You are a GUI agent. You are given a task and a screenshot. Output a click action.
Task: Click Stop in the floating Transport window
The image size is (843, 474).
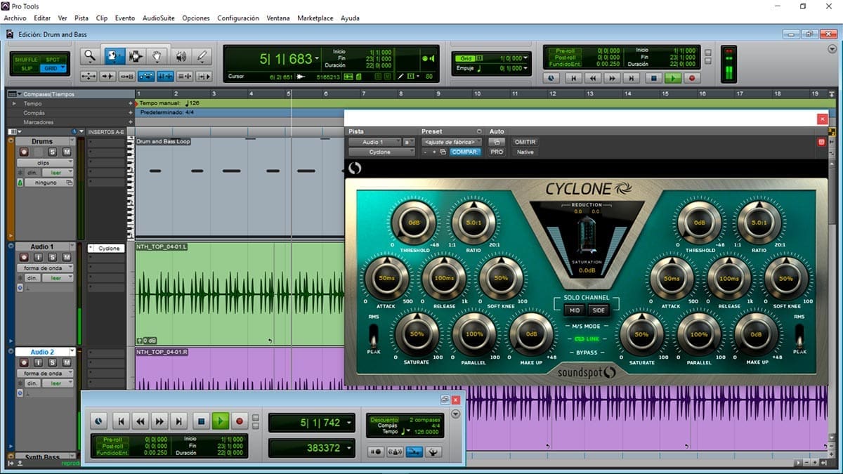coord(201,421)
